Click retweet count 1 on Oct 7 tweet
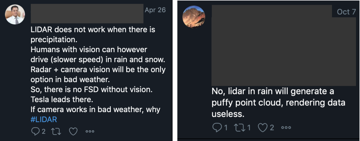 (x=249, y=128)
